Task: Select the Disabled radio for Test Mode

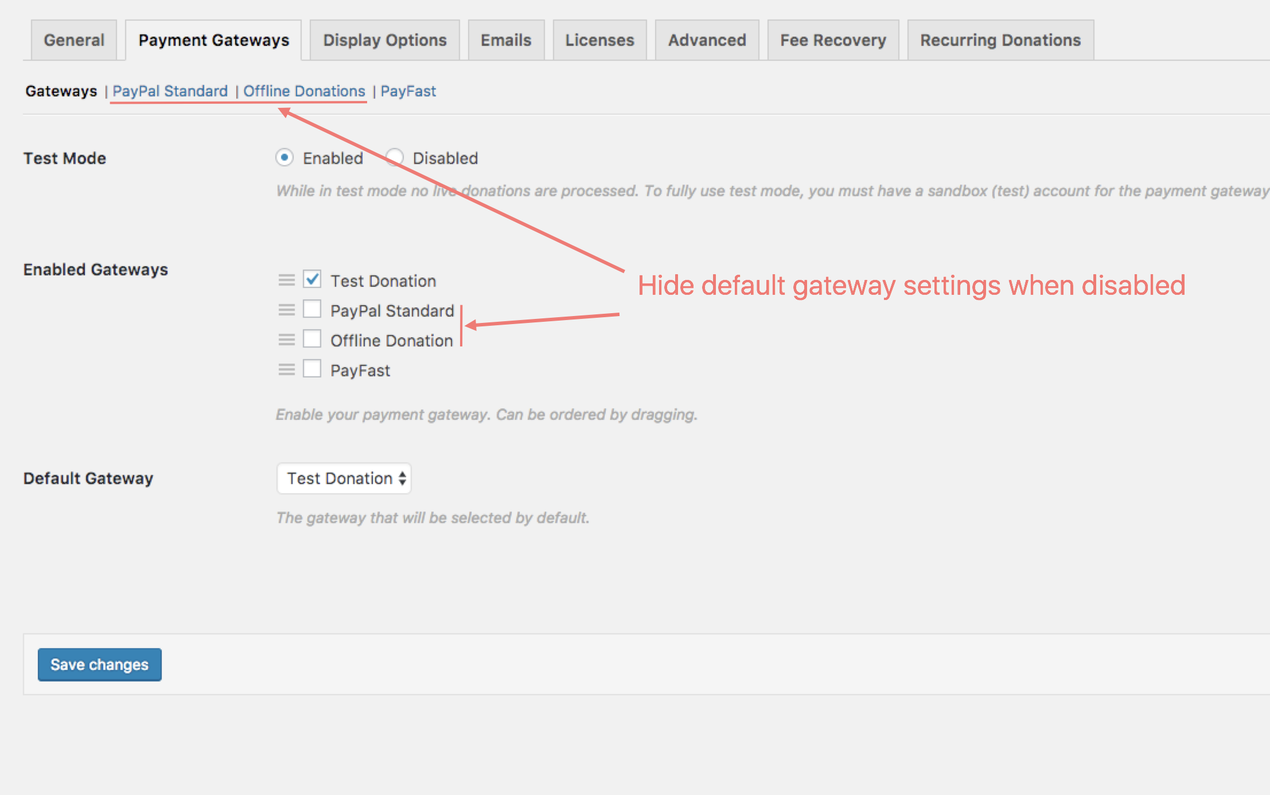Action: click(394, 157)
